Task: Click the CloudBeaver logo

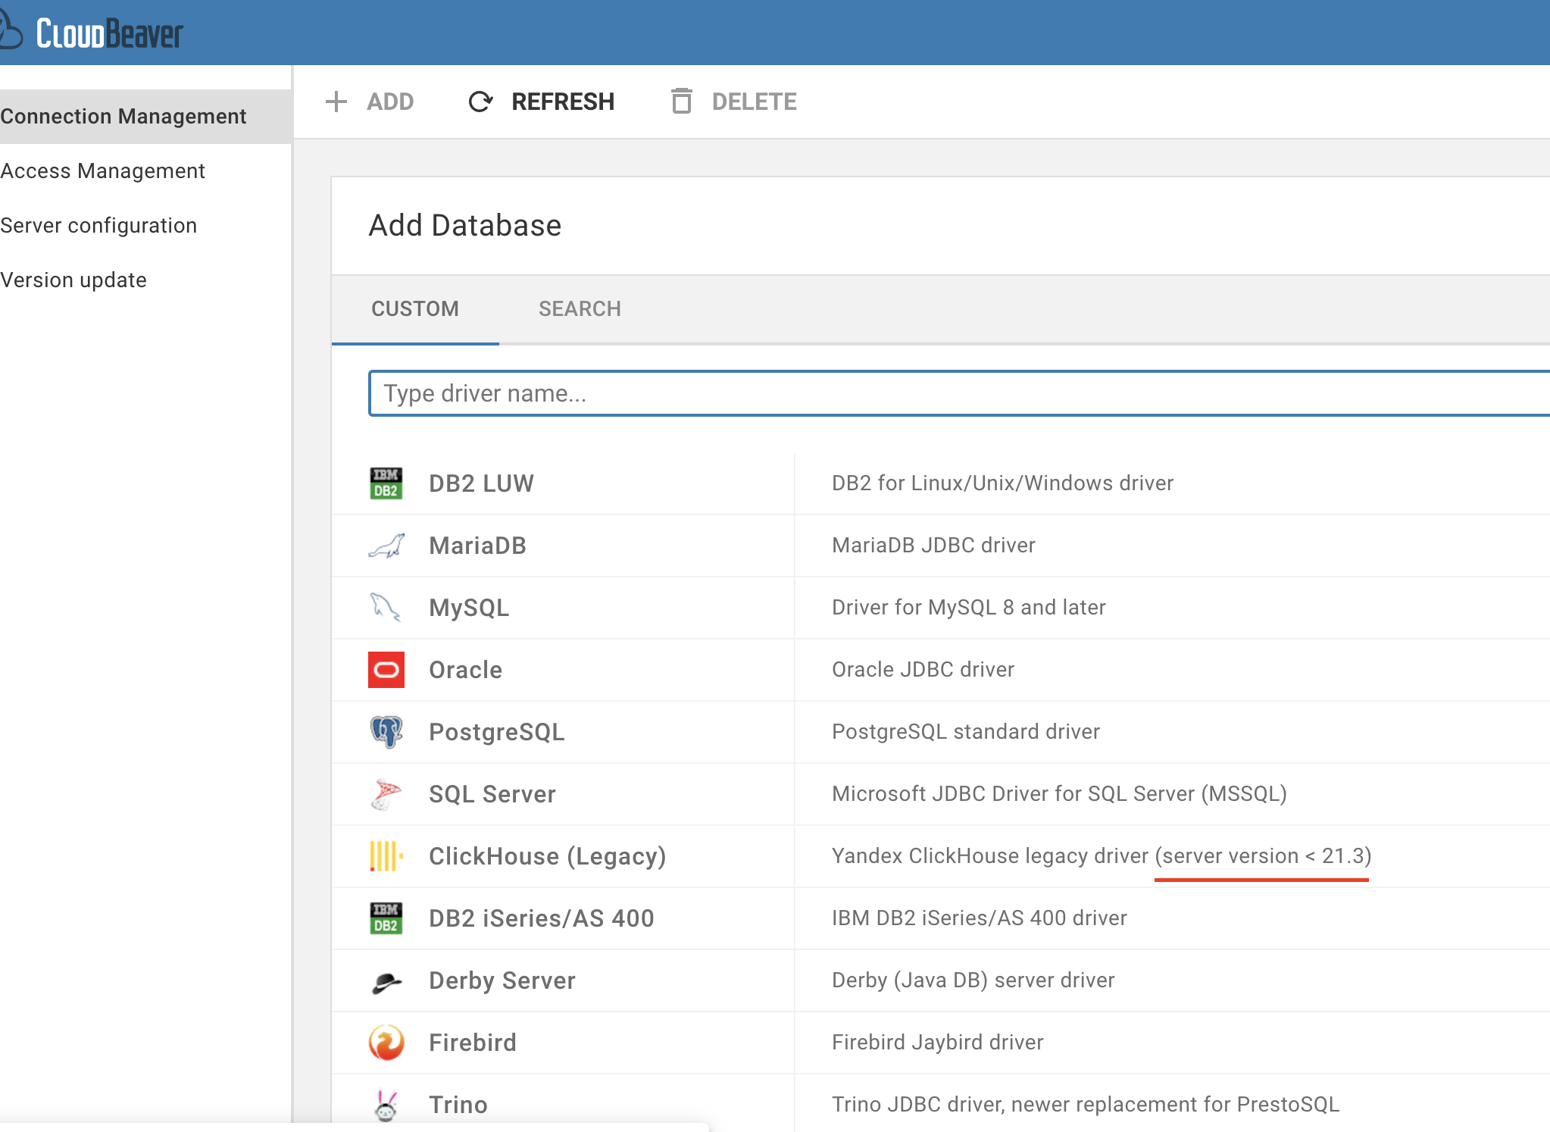Action: (91, 33)
